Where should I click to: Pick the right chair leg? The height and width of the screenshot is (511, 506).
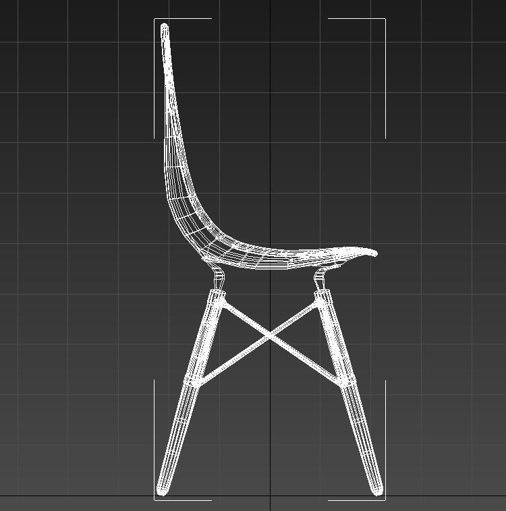(348, 393)
